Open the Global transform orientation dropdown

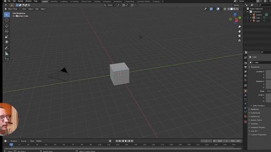110,5
